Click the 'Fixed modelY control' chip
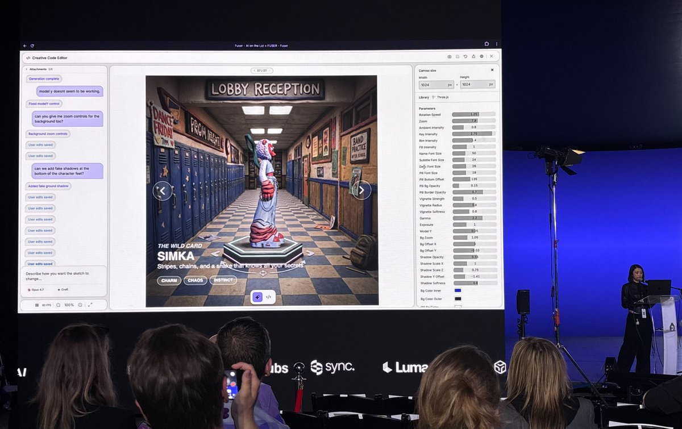This screenshot has width=682, height=429. (x=44, y=103)
